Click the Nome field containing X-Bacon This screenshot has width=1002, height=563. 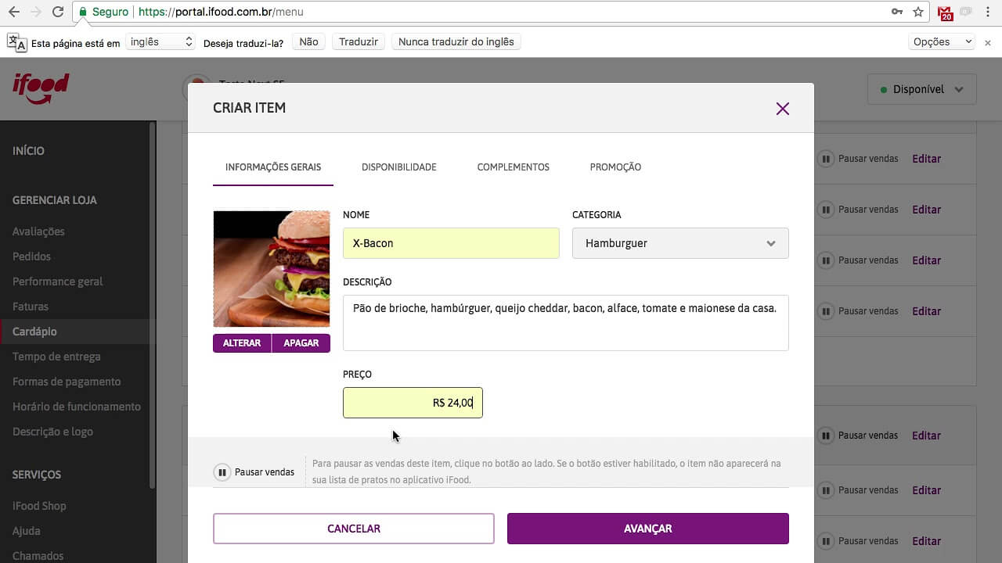coord(451,243)
